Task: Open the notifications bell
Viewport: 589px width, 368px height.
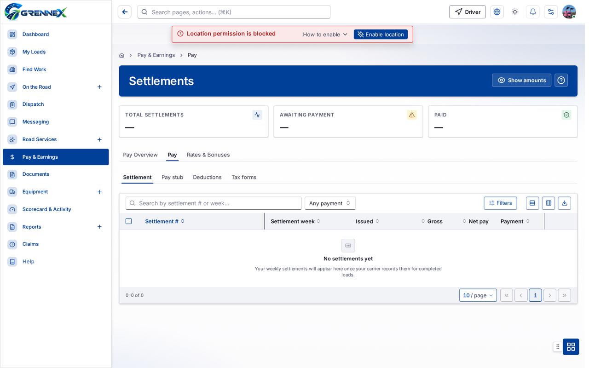Action: click(x=533, y=12)
